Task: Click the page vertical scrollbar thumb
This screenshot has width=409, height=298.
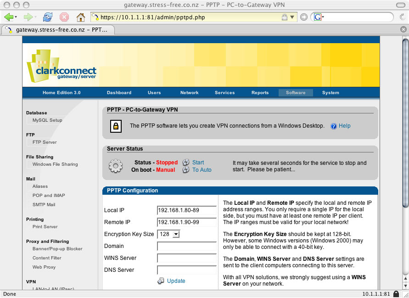Action: 405,123
